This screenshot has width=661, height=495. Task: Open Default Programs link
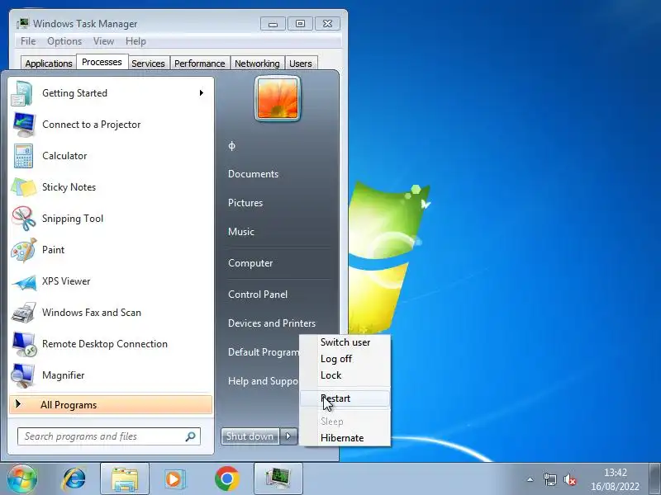264,352
